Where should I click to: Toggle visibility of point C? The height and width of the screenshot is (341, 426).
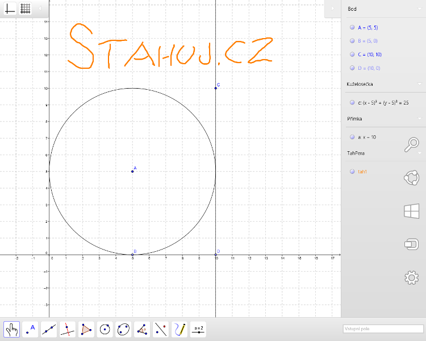pos(352,55)
